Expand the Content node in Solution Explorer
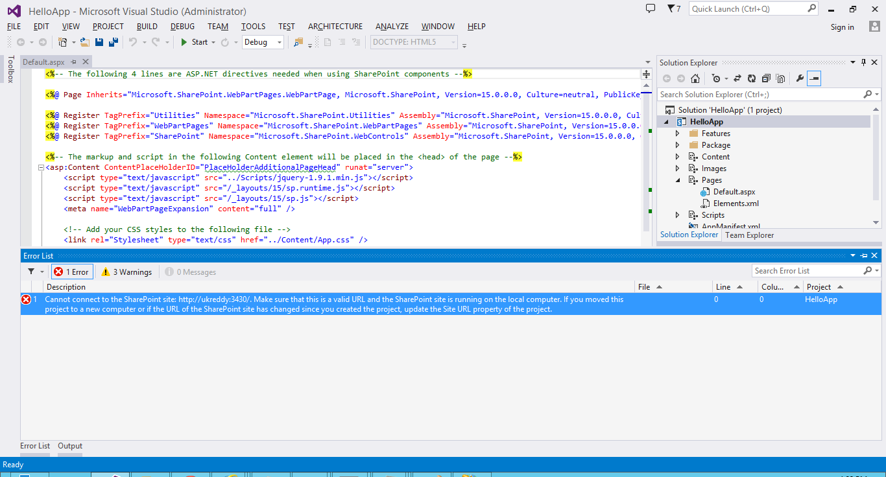Image resolution: width=886 pixels, height=477 pixels. (678, 157)
